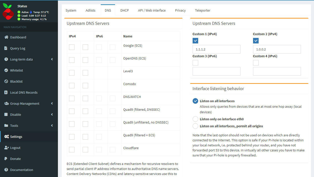The image size is (314, 177).
Task: Switch to the System tab
Action: pyautogui.click(x=71, y=10)
